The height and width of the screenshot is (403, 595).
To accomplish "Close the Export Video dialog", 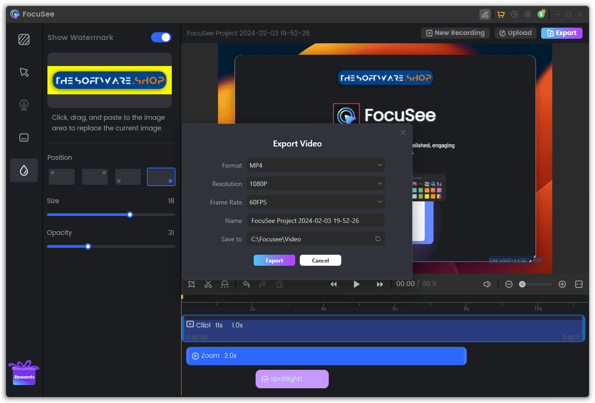I will click(x=403, y=133).
